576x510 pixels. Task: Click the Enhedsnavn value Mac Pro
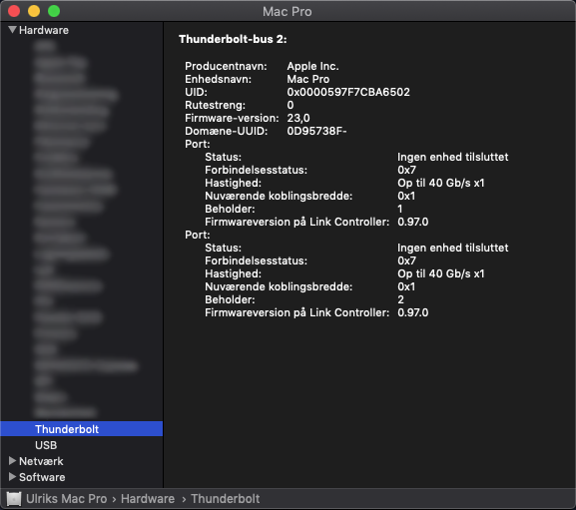coord(308,79)
